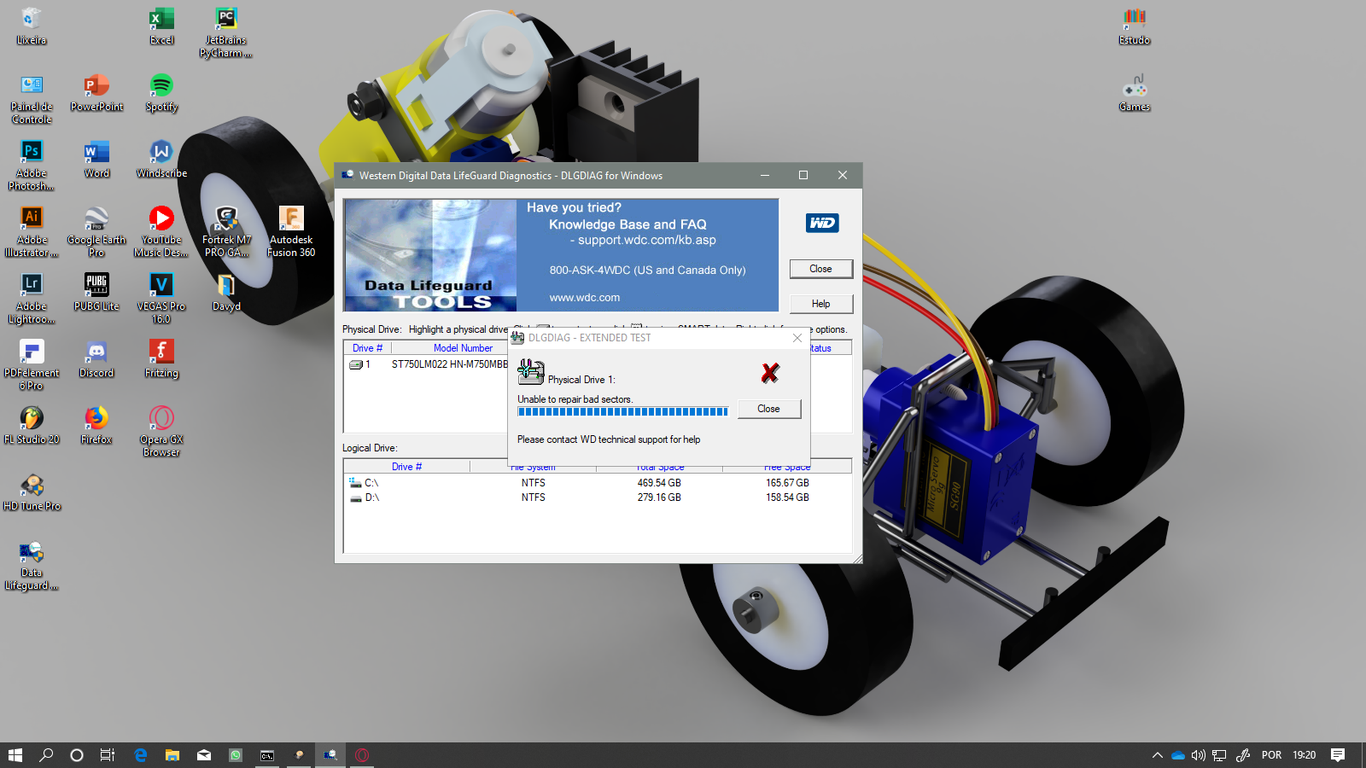This screenshot has width=1366, height=768.
Task: Open Adobe Illustrator desktop icon
Action: coord(32,232)
